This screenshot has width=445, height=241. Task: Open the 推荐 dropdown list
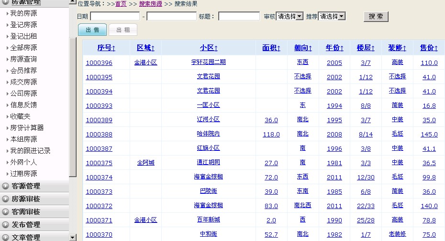[x=332, y=16]
